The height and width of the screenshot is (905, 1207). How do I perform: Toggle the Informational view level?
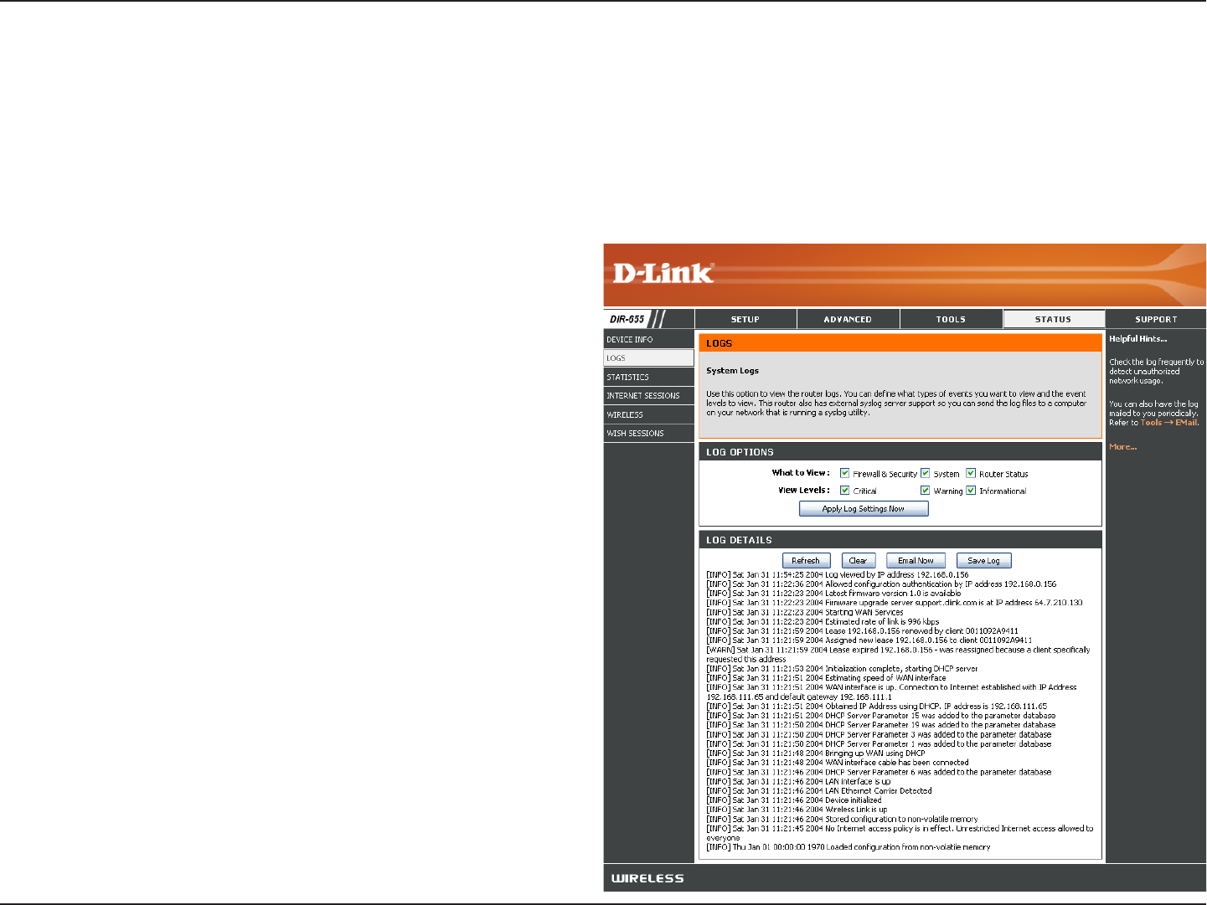(x=971, y=491)
